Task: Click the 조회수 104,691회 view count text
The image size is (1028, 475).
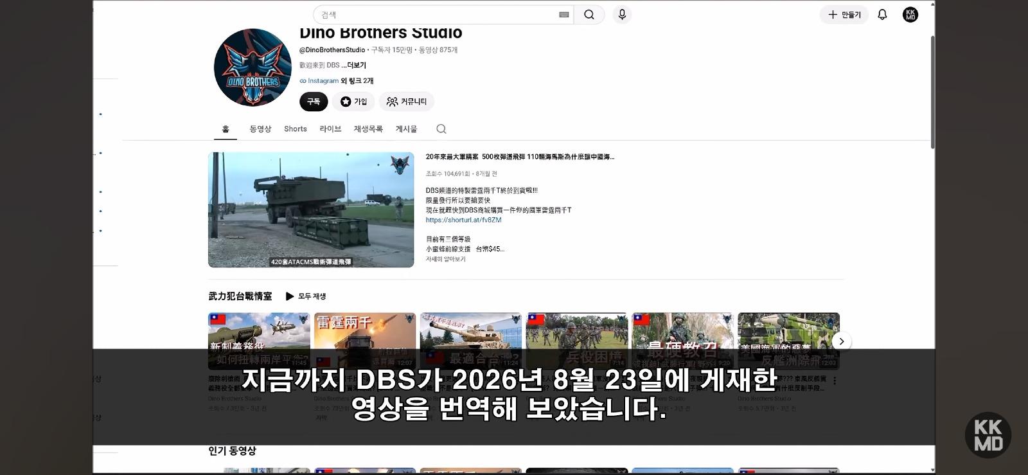Action: [x=448, y=174]
